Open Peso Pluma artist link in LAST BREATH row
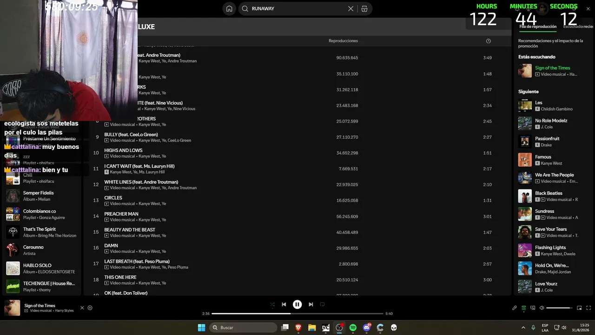Viewport: 595px width, 335px height. 178,267
